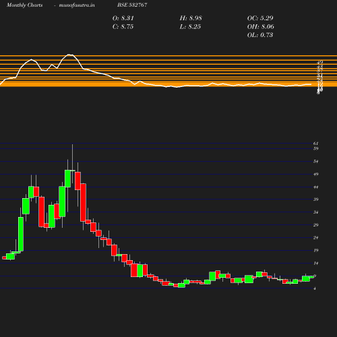Click the price axis label 54
337x337 pixels.
point(315,161)
